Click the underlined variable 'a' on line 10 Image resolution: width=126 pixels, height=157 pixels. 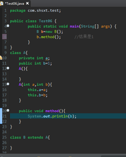tap(47, 58)
